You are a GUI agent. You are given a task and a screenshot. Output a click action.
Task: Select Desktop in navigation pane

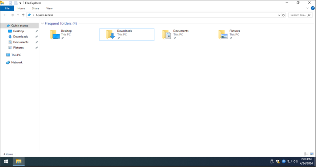click(19, 31)
